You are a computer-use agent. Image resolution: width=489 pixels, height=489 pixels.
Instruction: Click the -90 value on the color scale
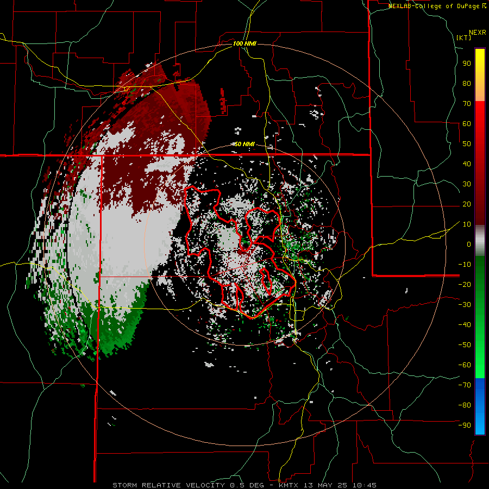(465, 425)
